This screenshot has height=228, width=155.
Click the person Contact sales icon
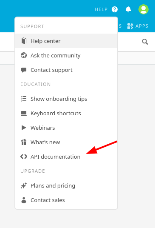coord(24,200)
